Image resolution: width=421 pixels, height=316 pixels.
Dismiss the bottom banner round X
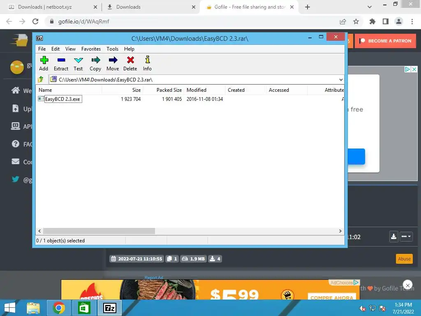point(407,286)
